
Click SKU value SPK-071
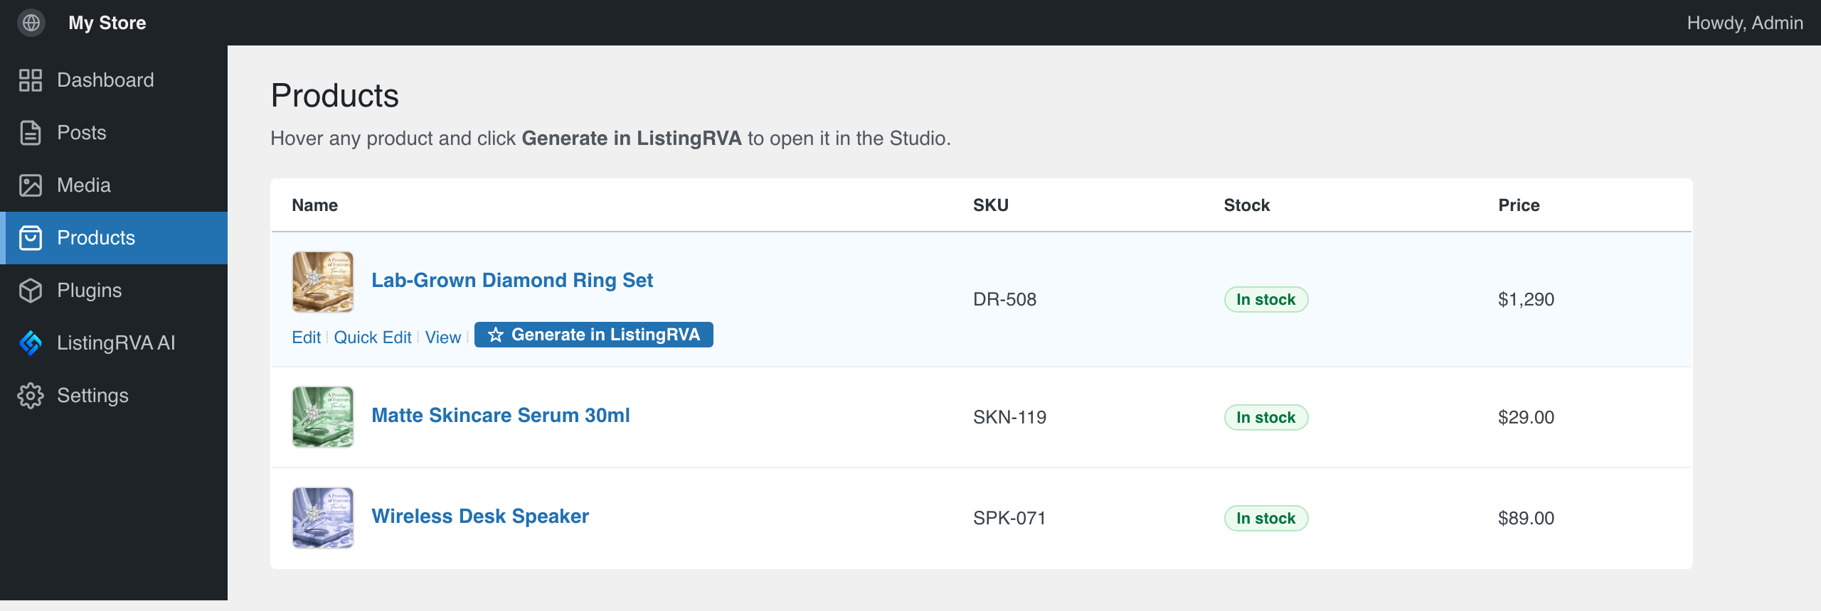(x=1009, y=518)
